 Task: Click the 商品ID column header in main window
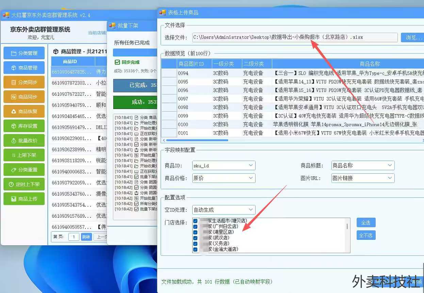point(73,62)
